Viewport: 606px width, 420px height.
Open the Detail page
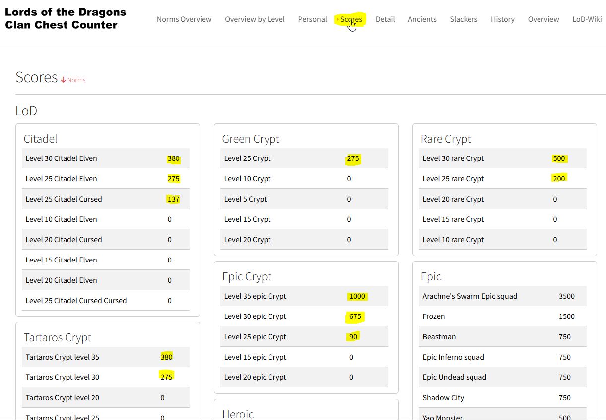385,19
